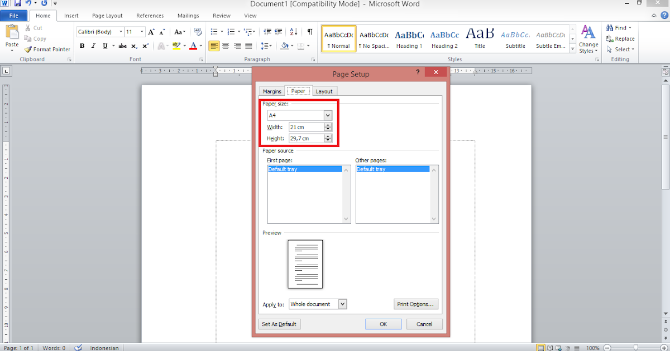Toggle Bold formatting
Image resolution: width=670 pixels, height=351 pixels.
pos(82,46)
